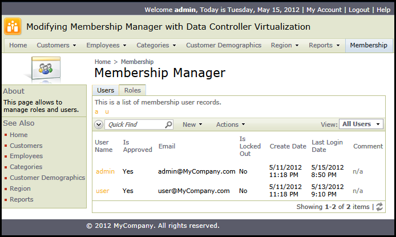Sort by Email column header
The image size is (396, 237).
coord(167,146)
